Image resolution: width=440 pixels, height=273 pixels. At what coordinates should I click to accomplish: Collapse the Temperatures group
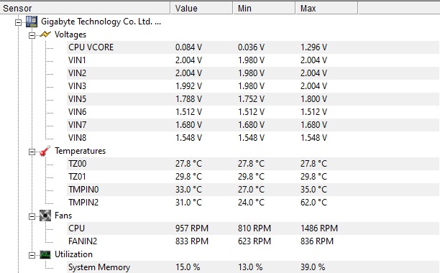coord(32,152)
